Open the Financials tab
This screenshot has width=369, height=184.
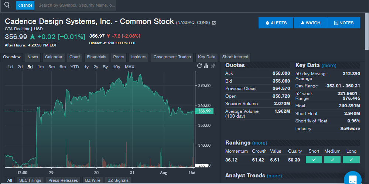pos(96,57)
